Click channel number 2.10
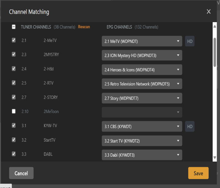The width and height of the screenshot is (220, 188). click(x=25, y=112)
